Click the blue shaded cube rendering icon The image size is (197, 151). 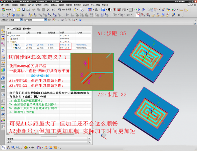click(103, 10)
